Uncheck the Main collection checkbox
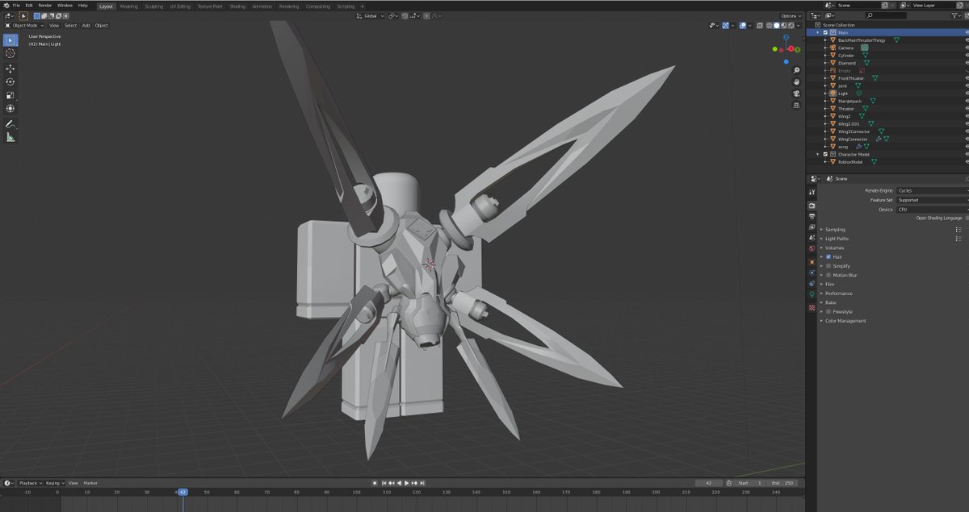 pos(825,32)
